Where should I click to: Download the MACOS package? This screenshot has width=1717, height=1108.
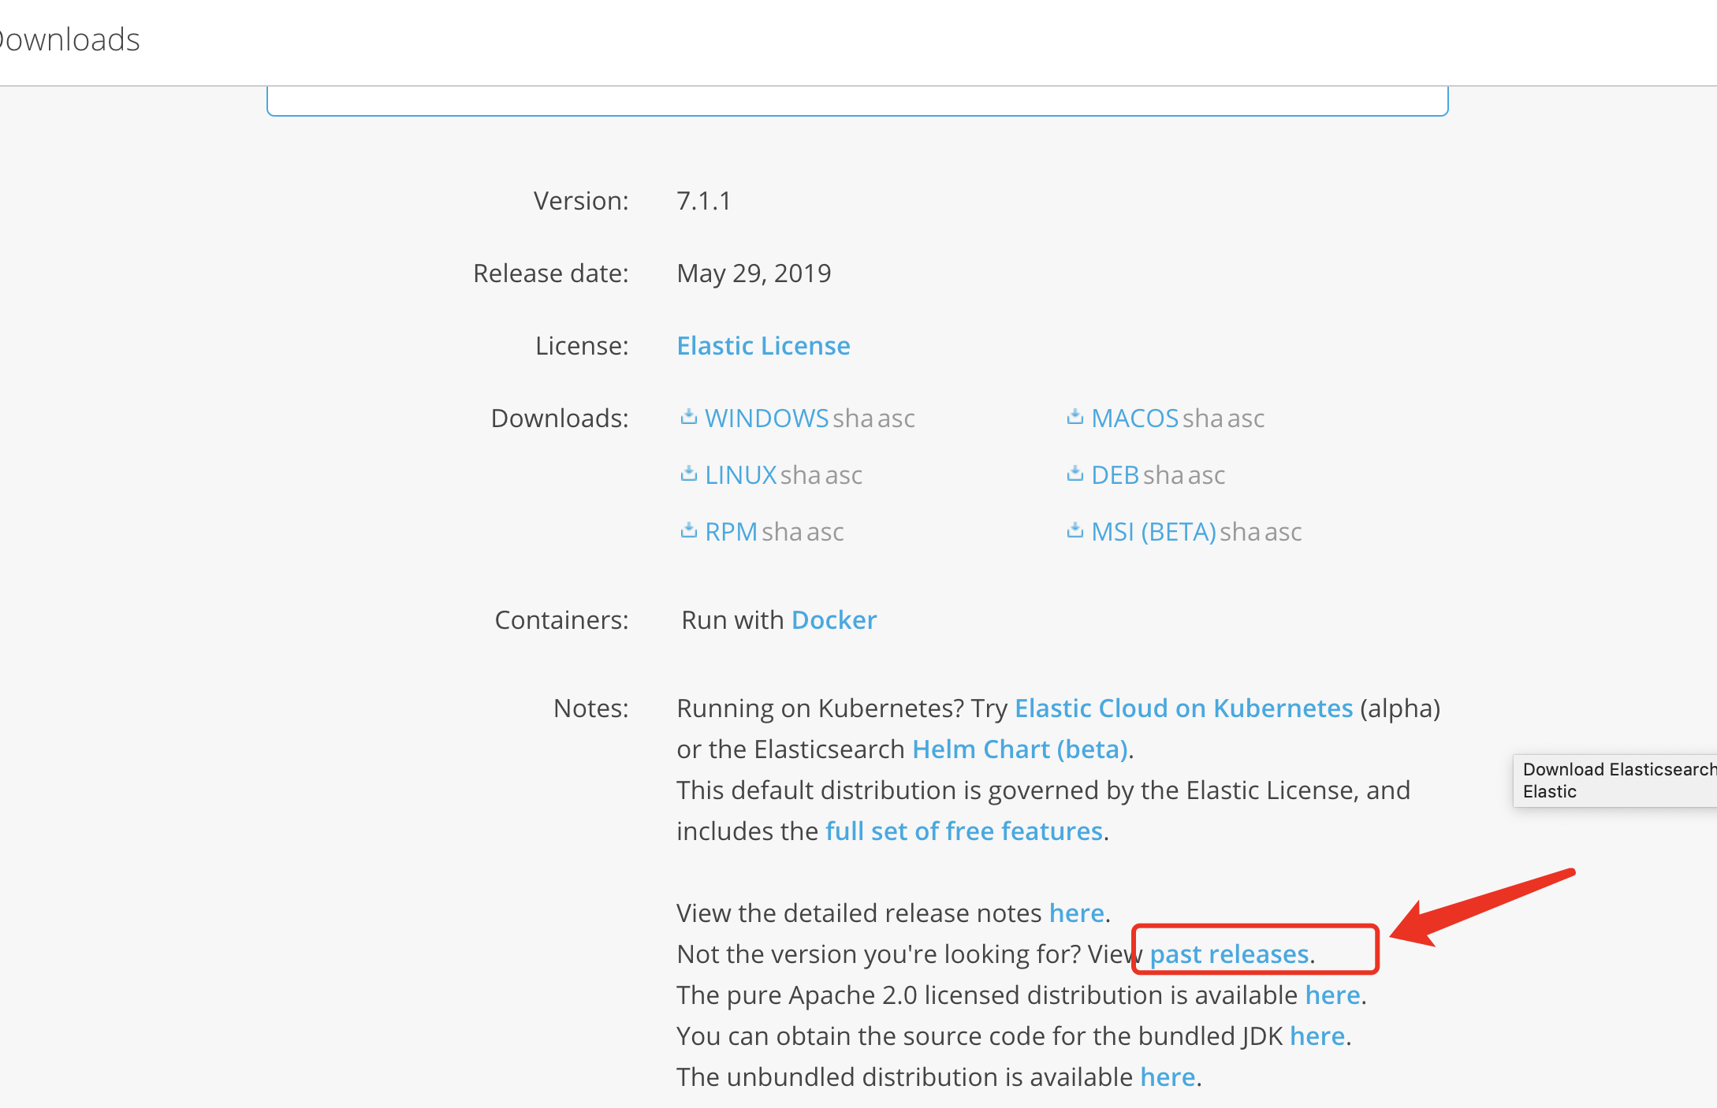point(1134,418)
